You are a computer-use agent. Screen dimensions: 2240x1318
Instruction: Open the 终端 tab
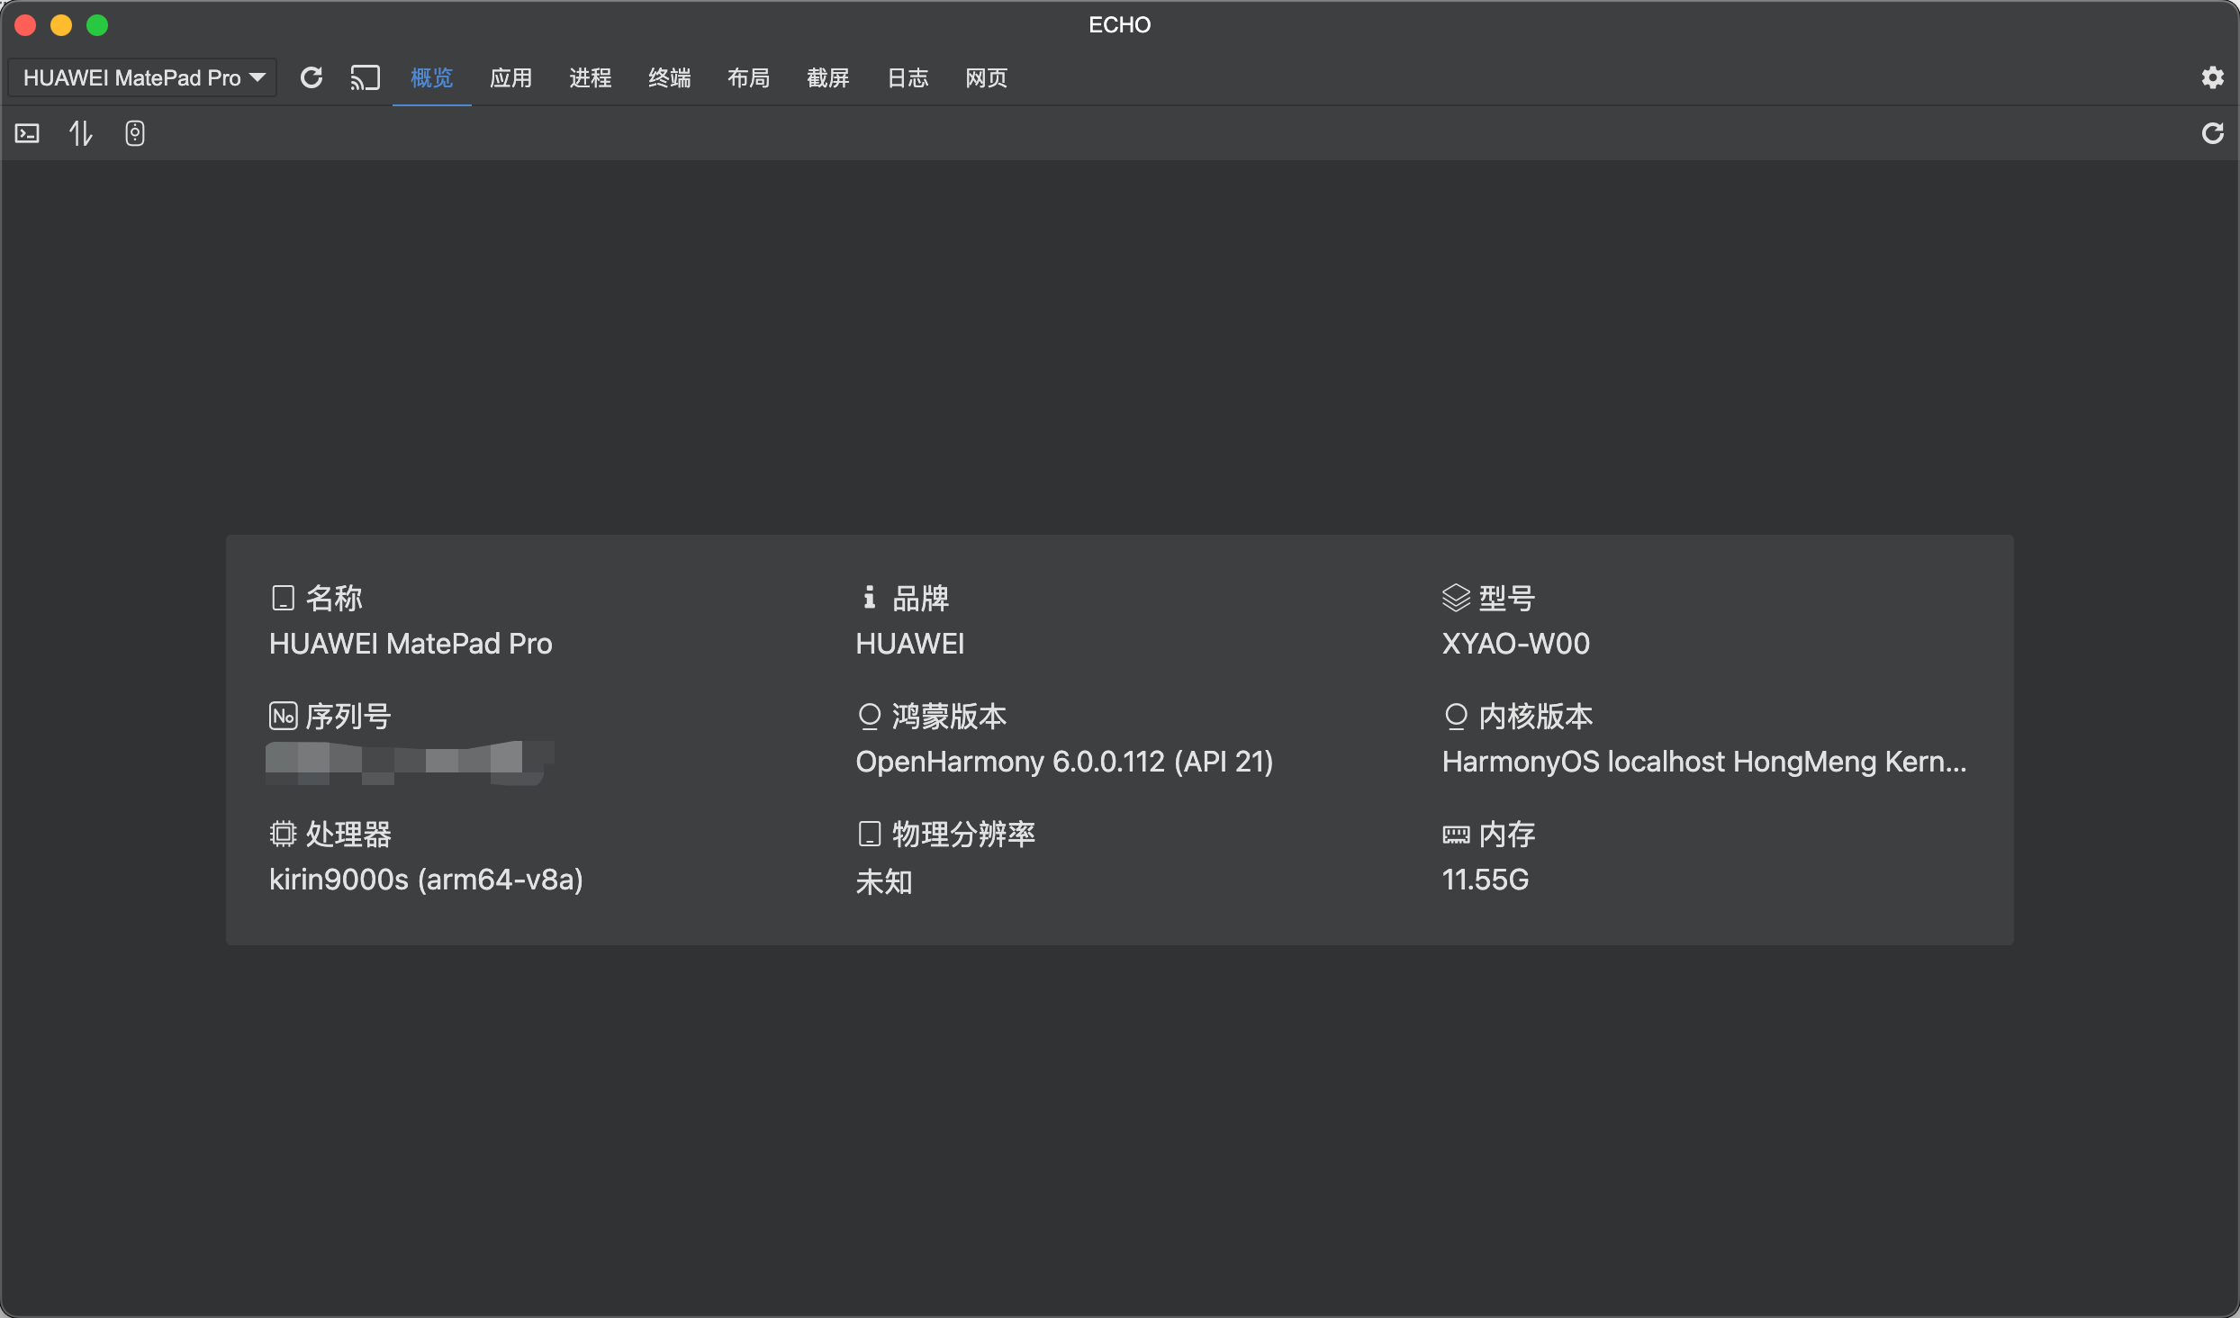[669, 78]
